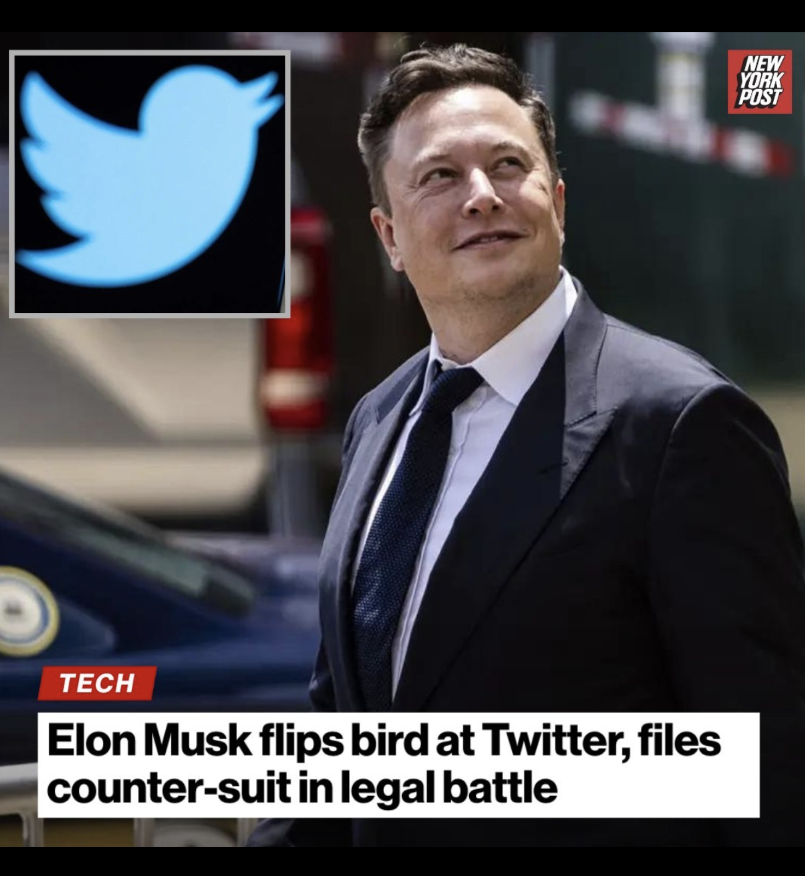805x876 pixels.
Task: Open the blue Twitter bird inset image
Action: [150, 184]
